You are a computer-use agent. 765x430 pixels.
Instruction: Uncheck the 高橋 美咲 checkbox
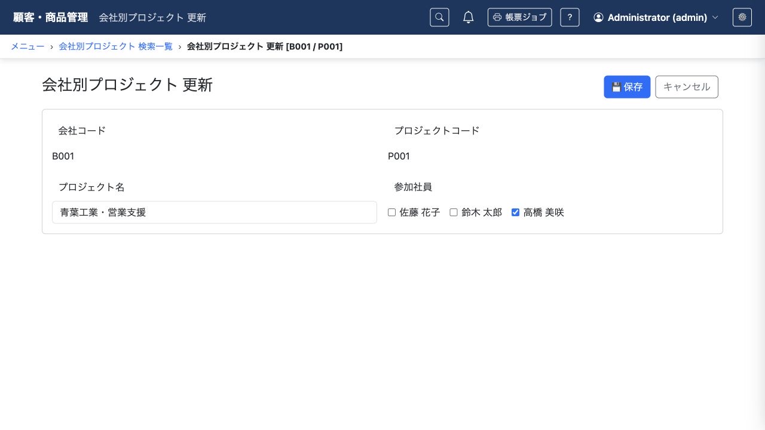click(516, 212)
